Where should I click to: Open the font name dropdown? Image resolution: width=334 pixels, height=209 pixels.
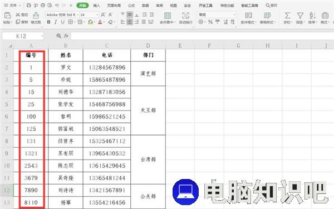[78, 14]
